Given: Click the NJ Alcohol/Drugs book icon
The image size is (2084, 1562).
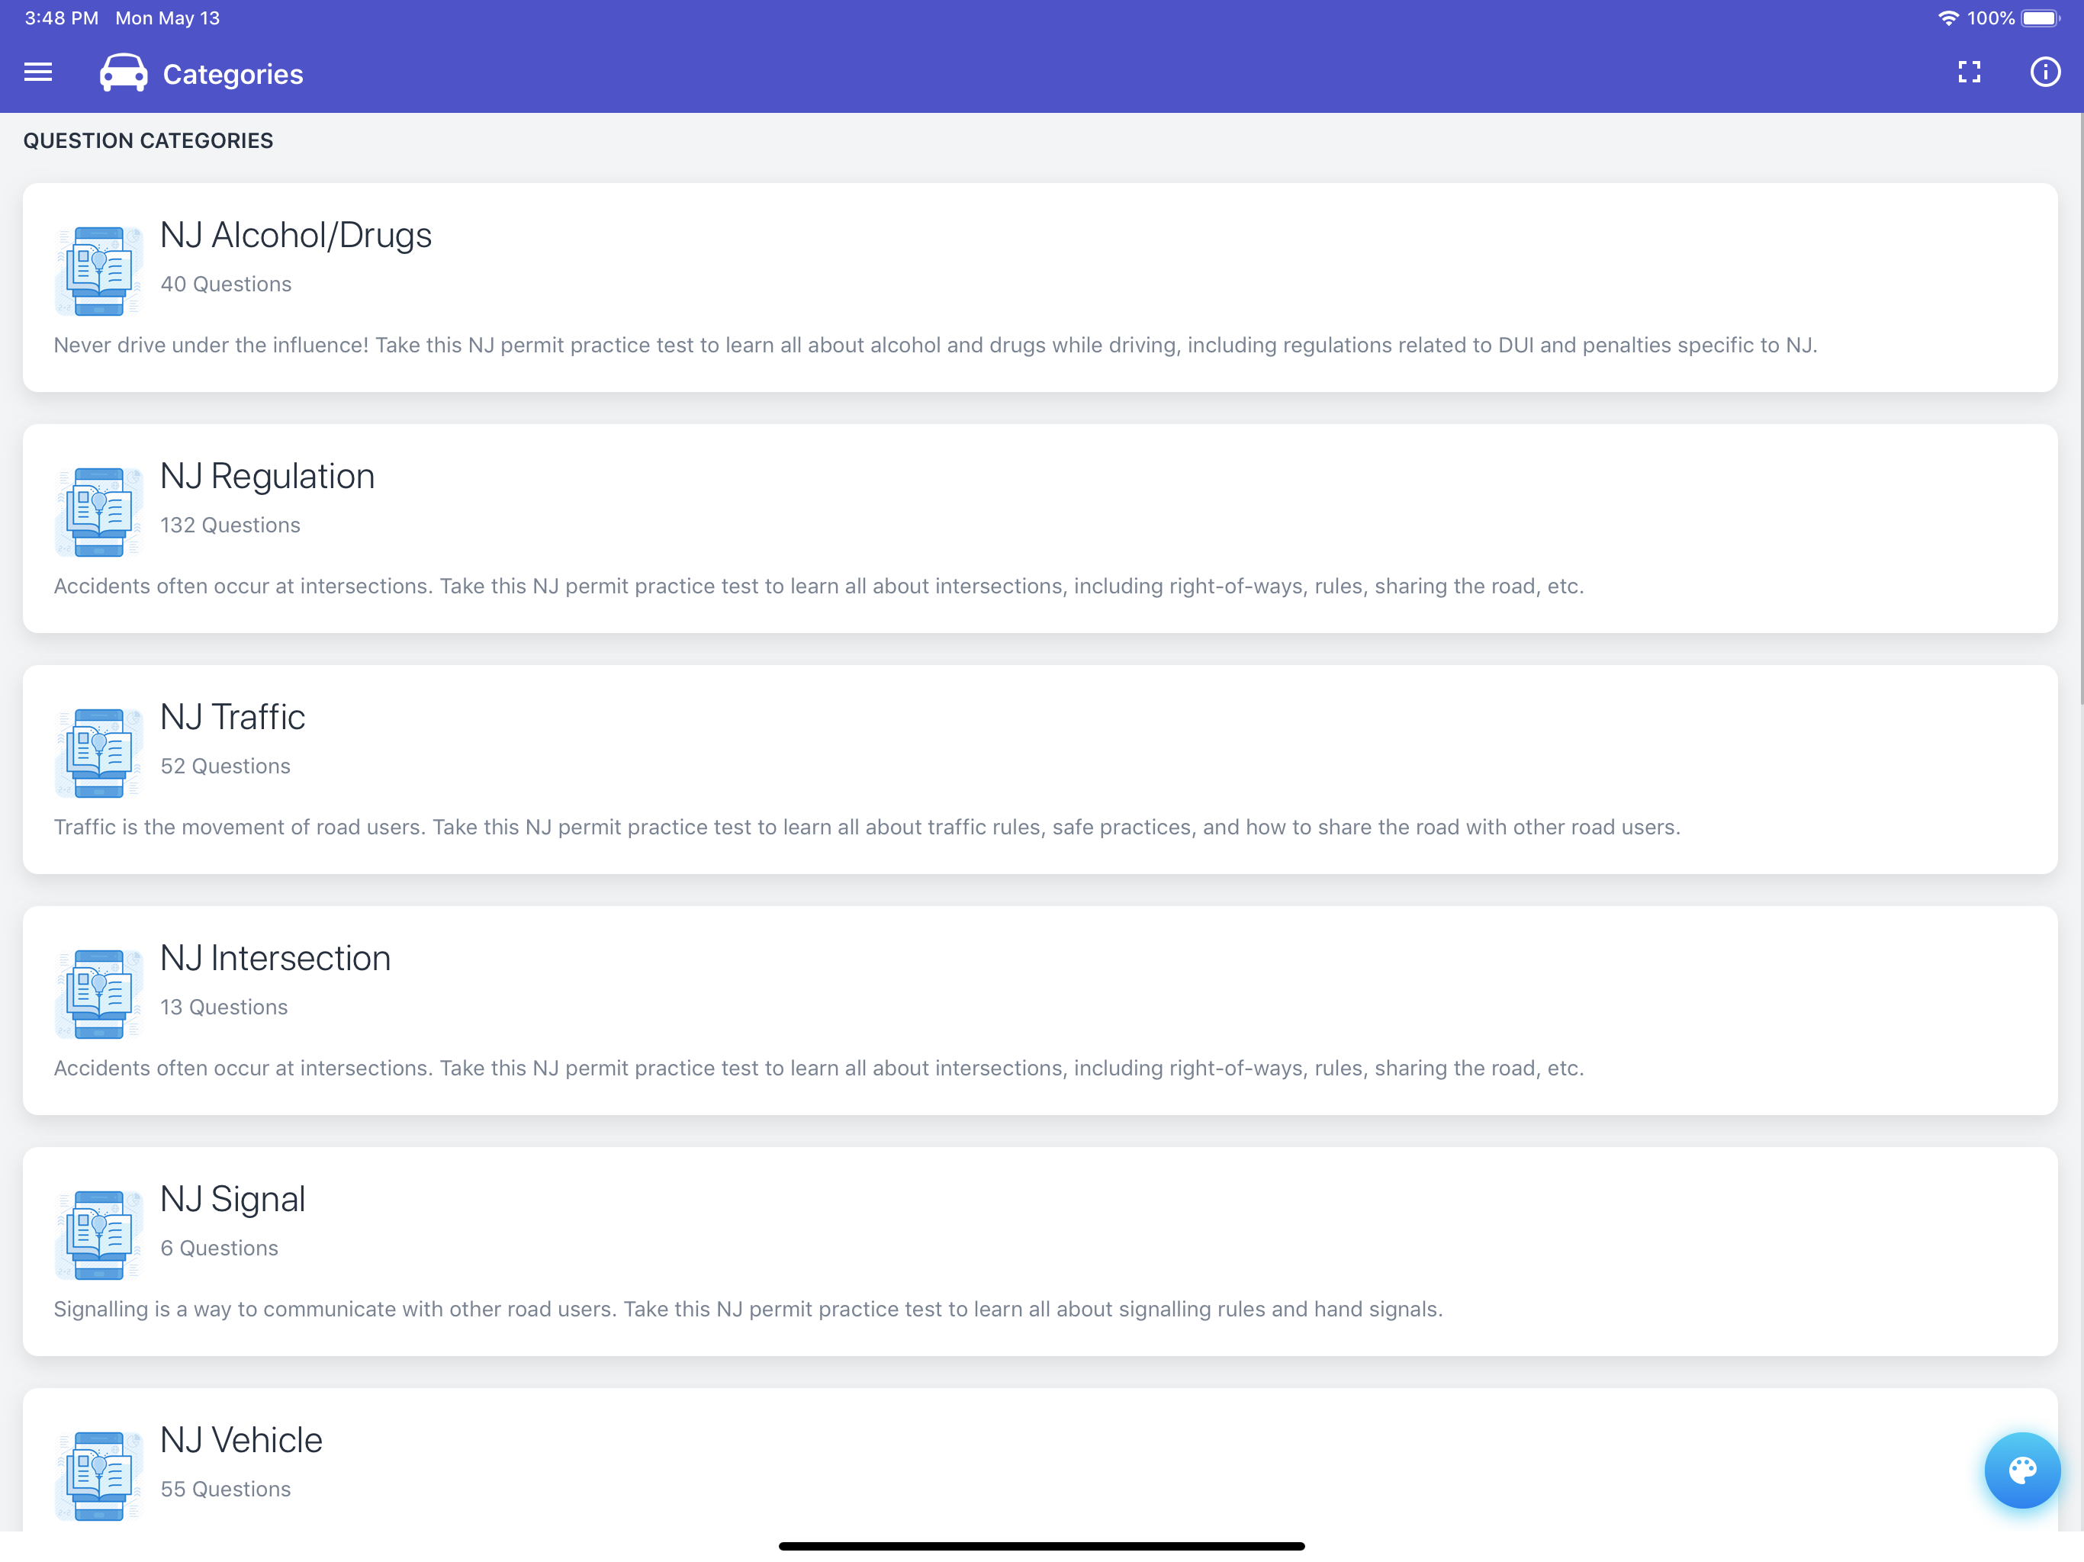Looking at the screenshot, I should (x=98, y=271).
